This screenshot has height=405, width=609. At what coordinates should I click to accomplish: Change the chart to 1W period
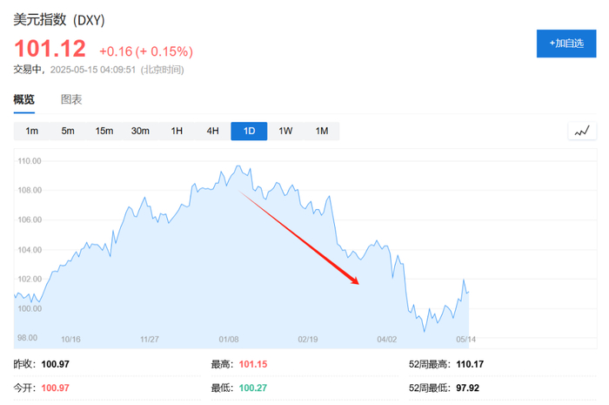[285, 132]
